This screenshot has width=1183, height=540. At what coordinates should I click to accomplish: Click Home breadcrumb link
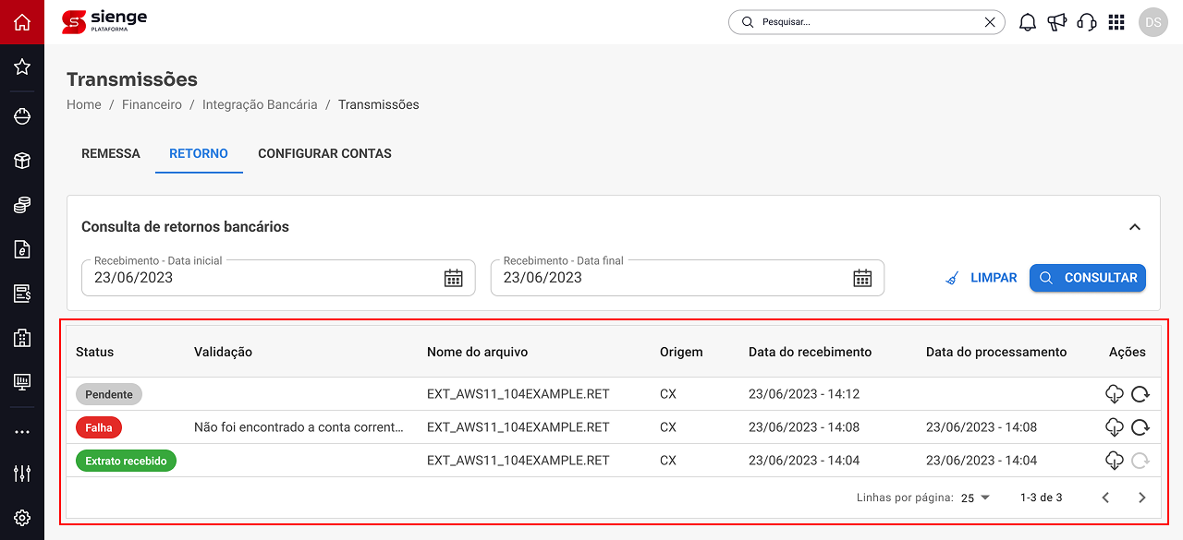pyautogui.click(x=84, y=104)
